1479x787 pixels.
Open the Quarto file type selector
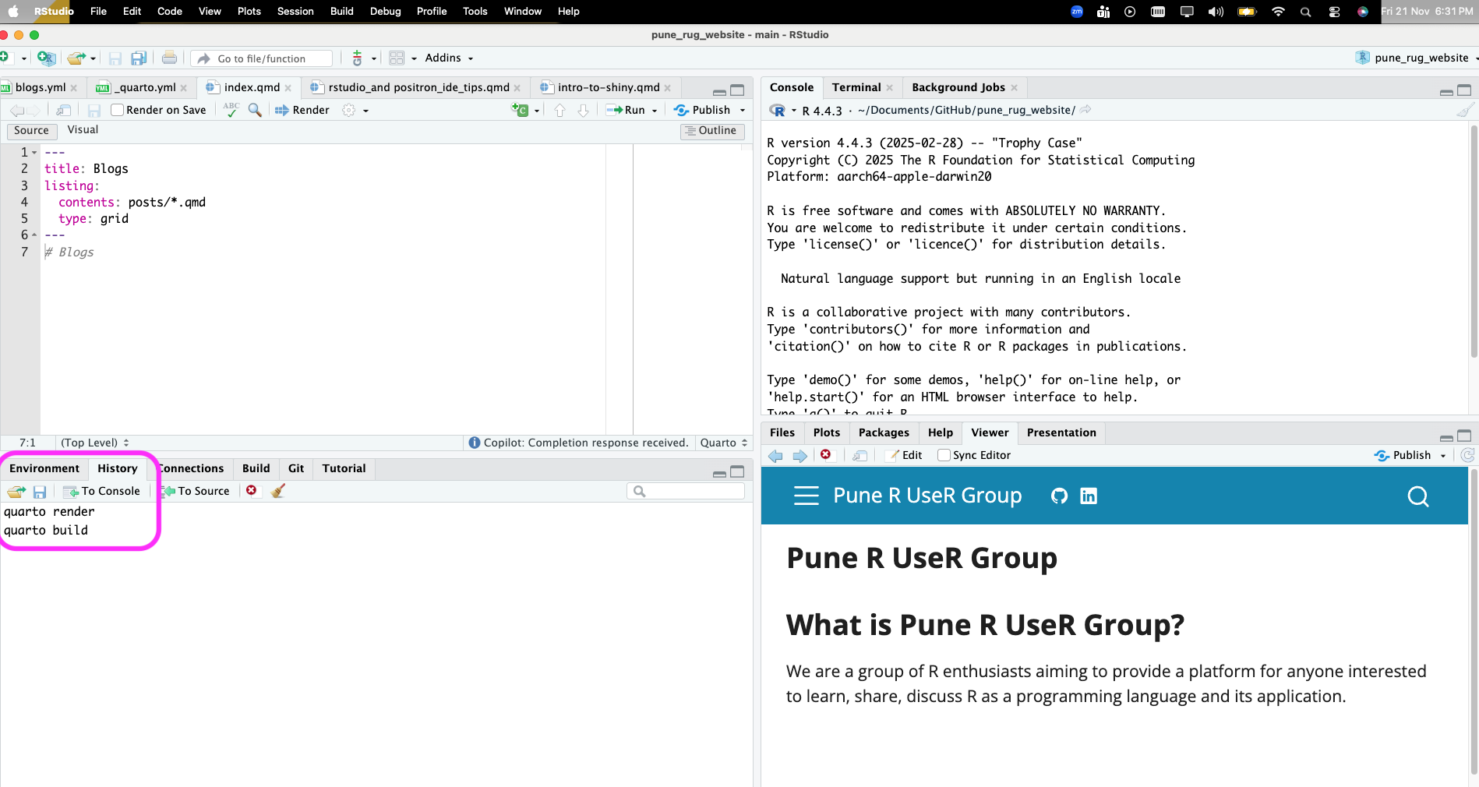click(723, 443)
